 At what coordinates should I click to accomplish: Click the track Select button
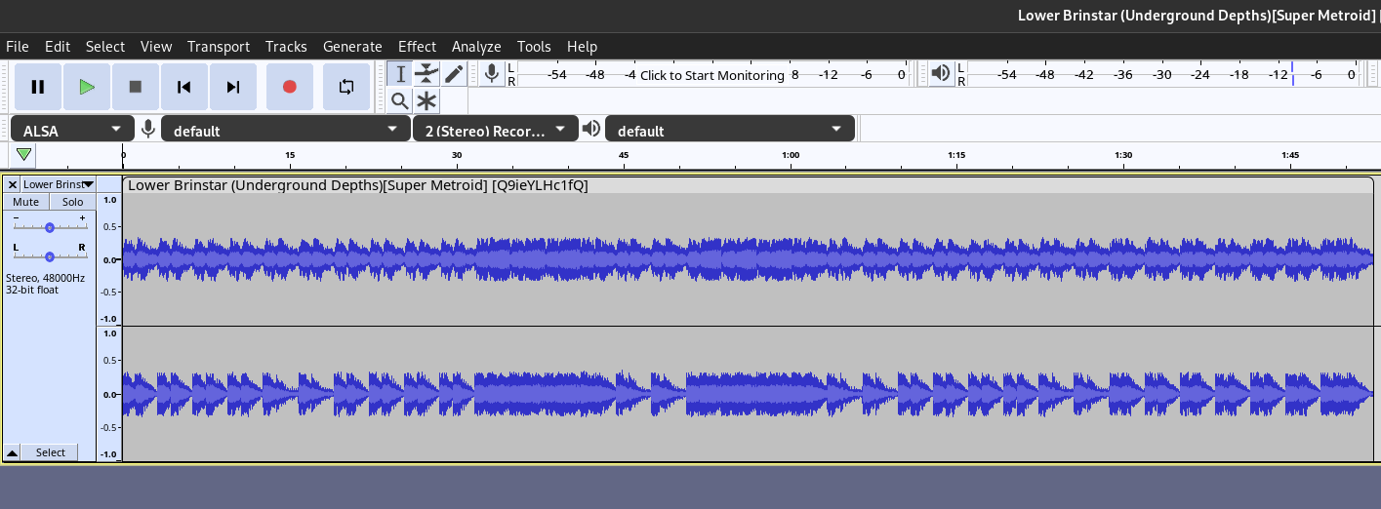(x=51, y=452)
